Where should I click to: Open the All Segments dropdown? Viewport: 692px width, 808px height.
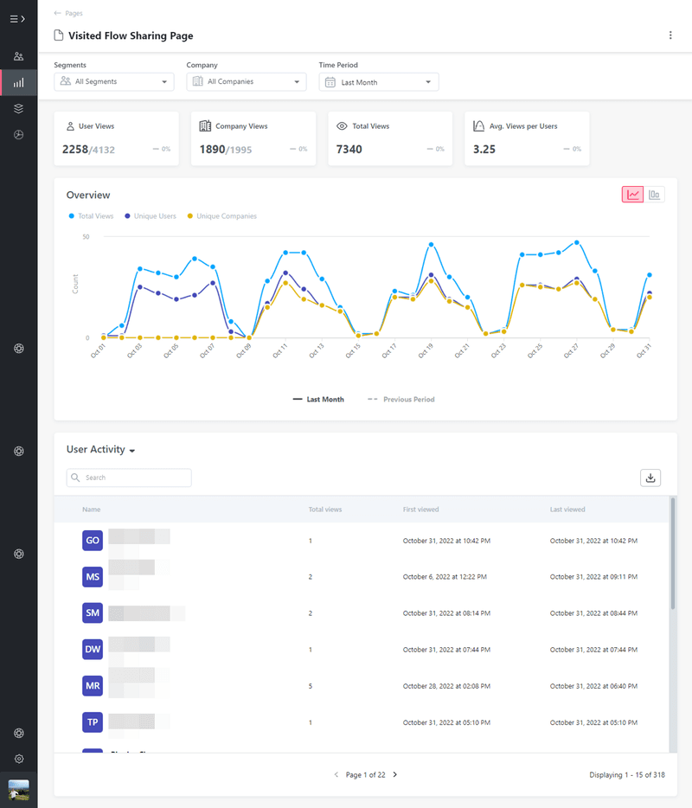[x=113, y=81]
